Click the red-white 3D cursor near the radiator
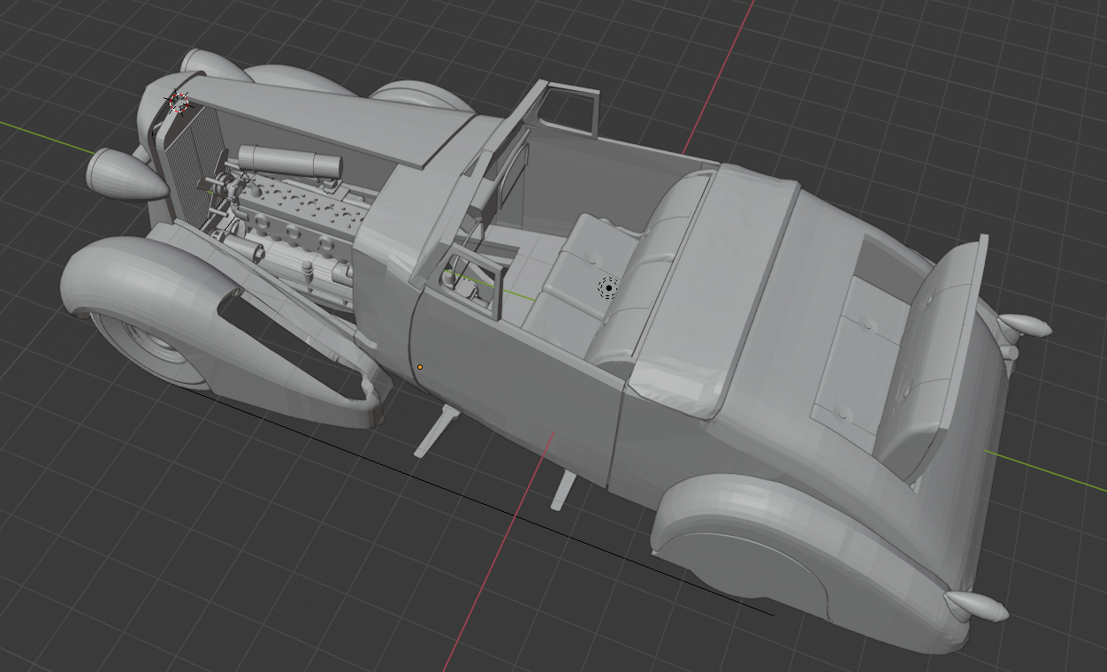The image size is (1107, 672). (x=179, y=103)
